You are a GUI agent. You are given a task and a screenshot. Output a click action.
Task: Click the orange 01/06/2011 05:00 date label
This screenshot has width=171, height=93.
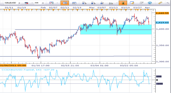pyautogui.click(x=13, y=66)
